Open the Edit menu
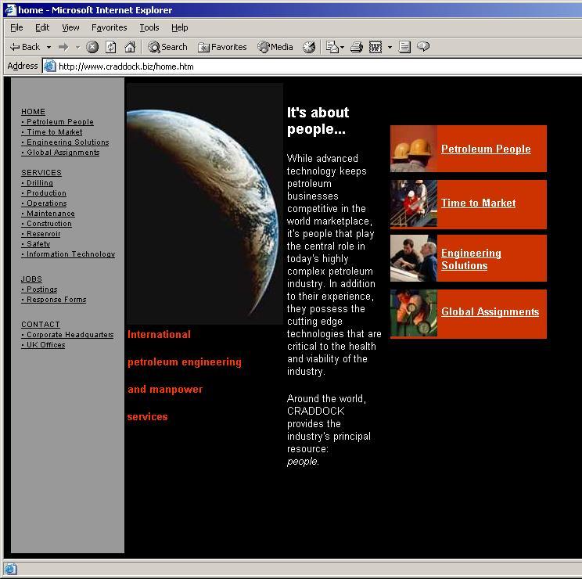This screenshot has width=582, height=579. pyautogui.click(x=42, y=27)
